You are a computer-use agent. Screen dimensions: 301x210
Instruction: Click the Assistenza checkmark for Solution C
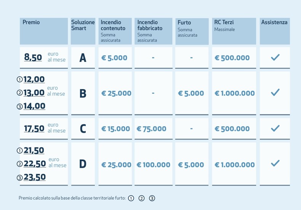pyautogui.click(x=275, y=128)
